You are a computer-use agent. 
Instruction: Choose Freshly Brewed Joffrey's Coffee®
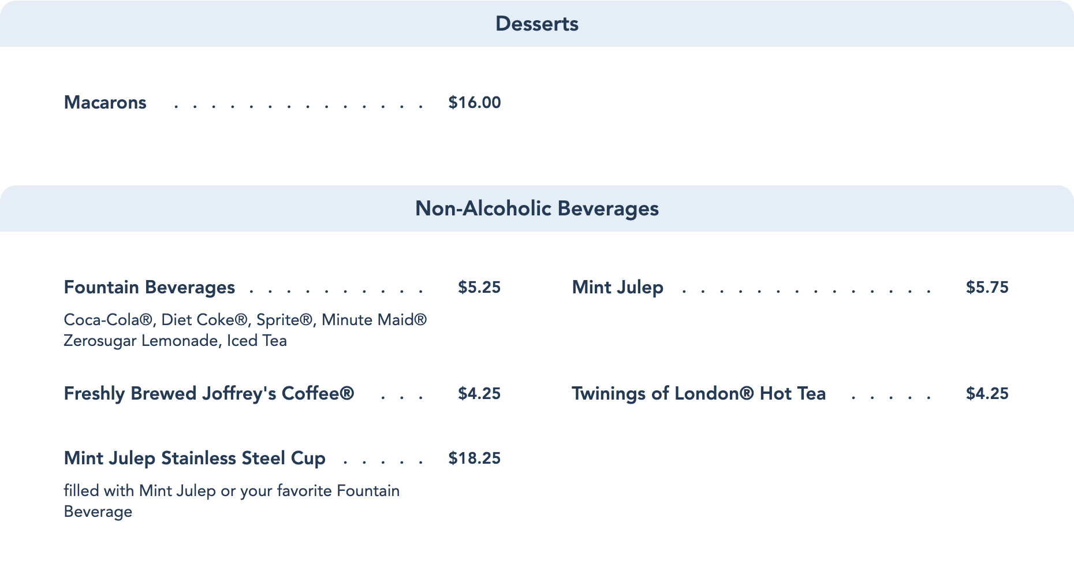tap(208, 393)
